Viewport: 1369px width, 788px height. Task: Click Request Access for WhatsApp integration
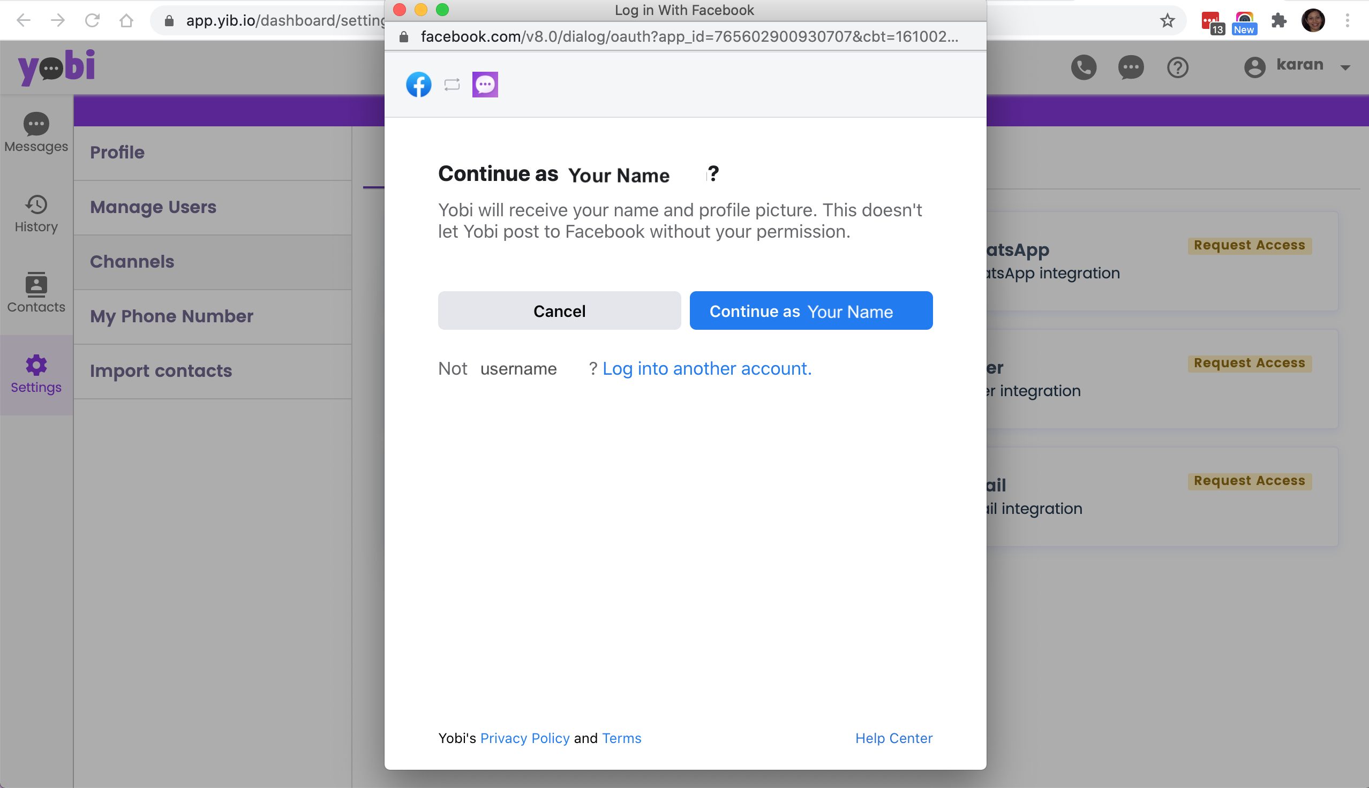point(1250,245)
